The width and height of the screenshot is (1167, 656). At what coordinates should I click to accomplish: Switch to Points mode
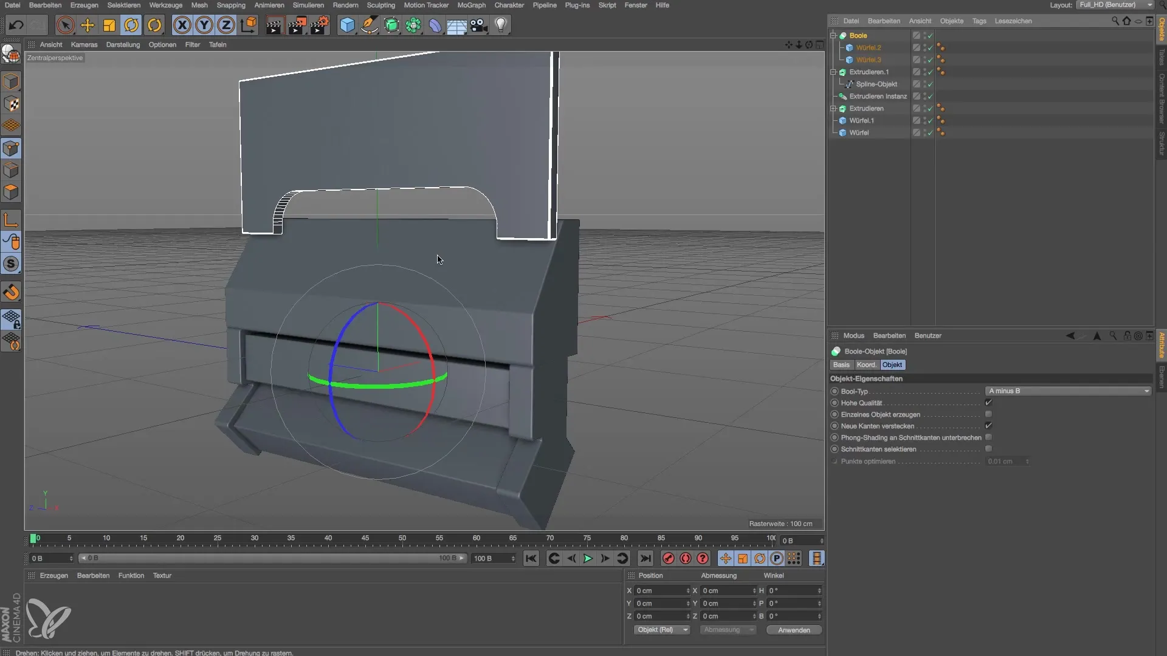coord(11,148)
